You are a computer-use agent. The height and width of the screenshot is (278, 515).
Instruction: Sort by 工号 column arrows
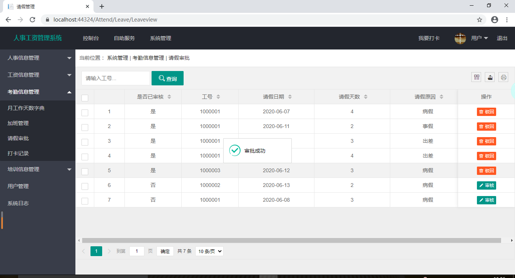coord(218,97)
